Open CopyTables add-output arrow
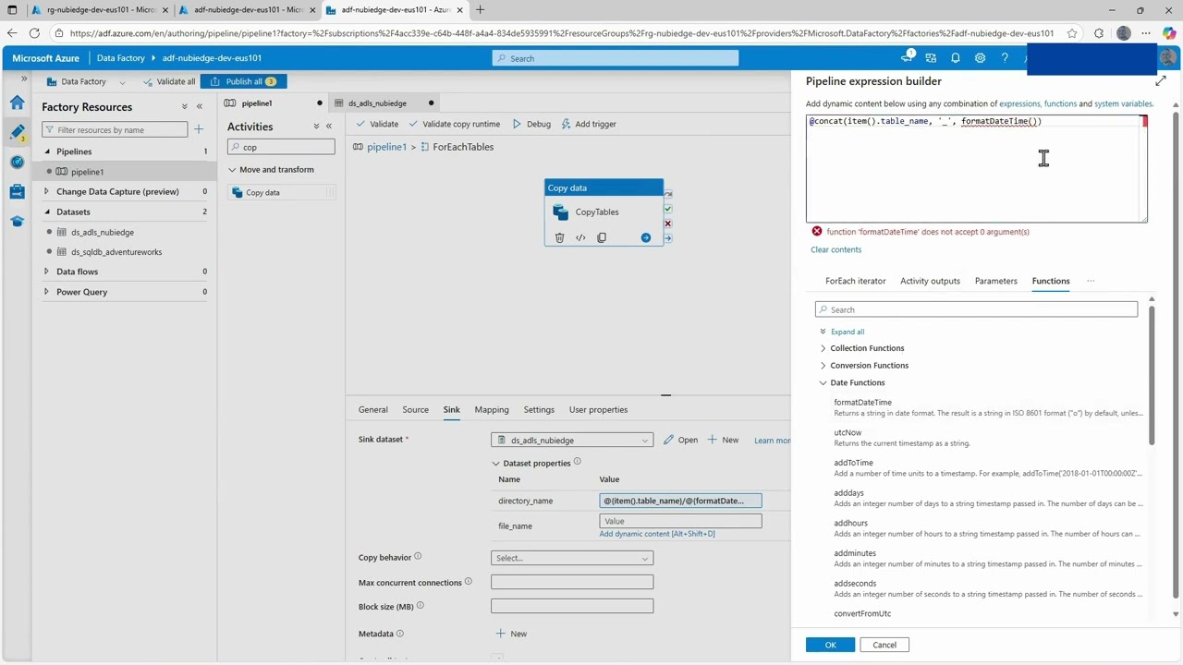1183x665 pixels. (646, 237)
